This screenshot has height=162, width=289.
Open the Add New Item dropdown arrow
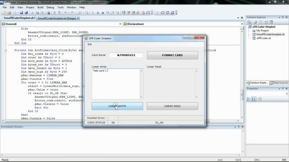point(17,13)
